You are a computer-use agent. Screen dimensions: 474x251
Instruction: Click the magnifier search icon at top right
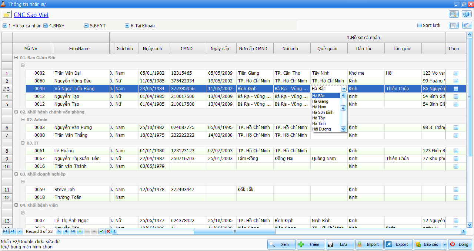click(x=454, y=14)
